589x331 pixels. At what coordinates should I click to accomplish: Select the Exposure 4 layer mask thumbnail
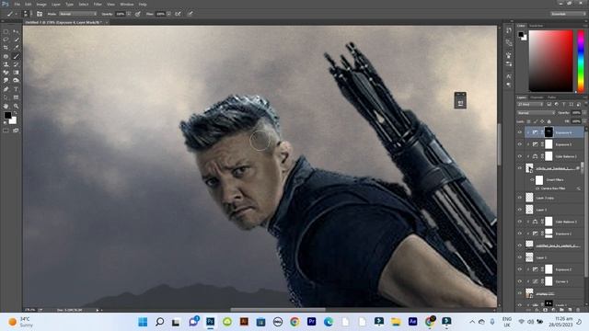(x=549, y=132)
